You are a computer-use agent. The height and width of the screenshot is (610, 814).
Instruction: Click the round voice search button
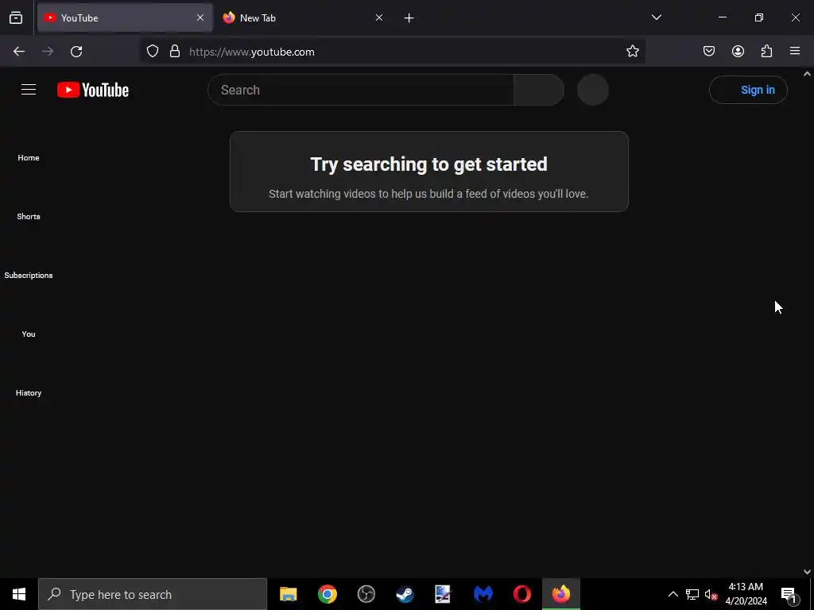593,90
